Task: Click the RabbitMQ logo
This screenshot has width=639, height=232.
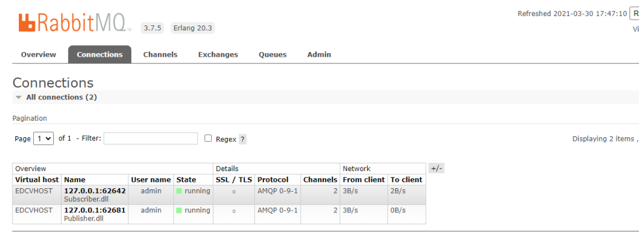Action: [75, 22]
